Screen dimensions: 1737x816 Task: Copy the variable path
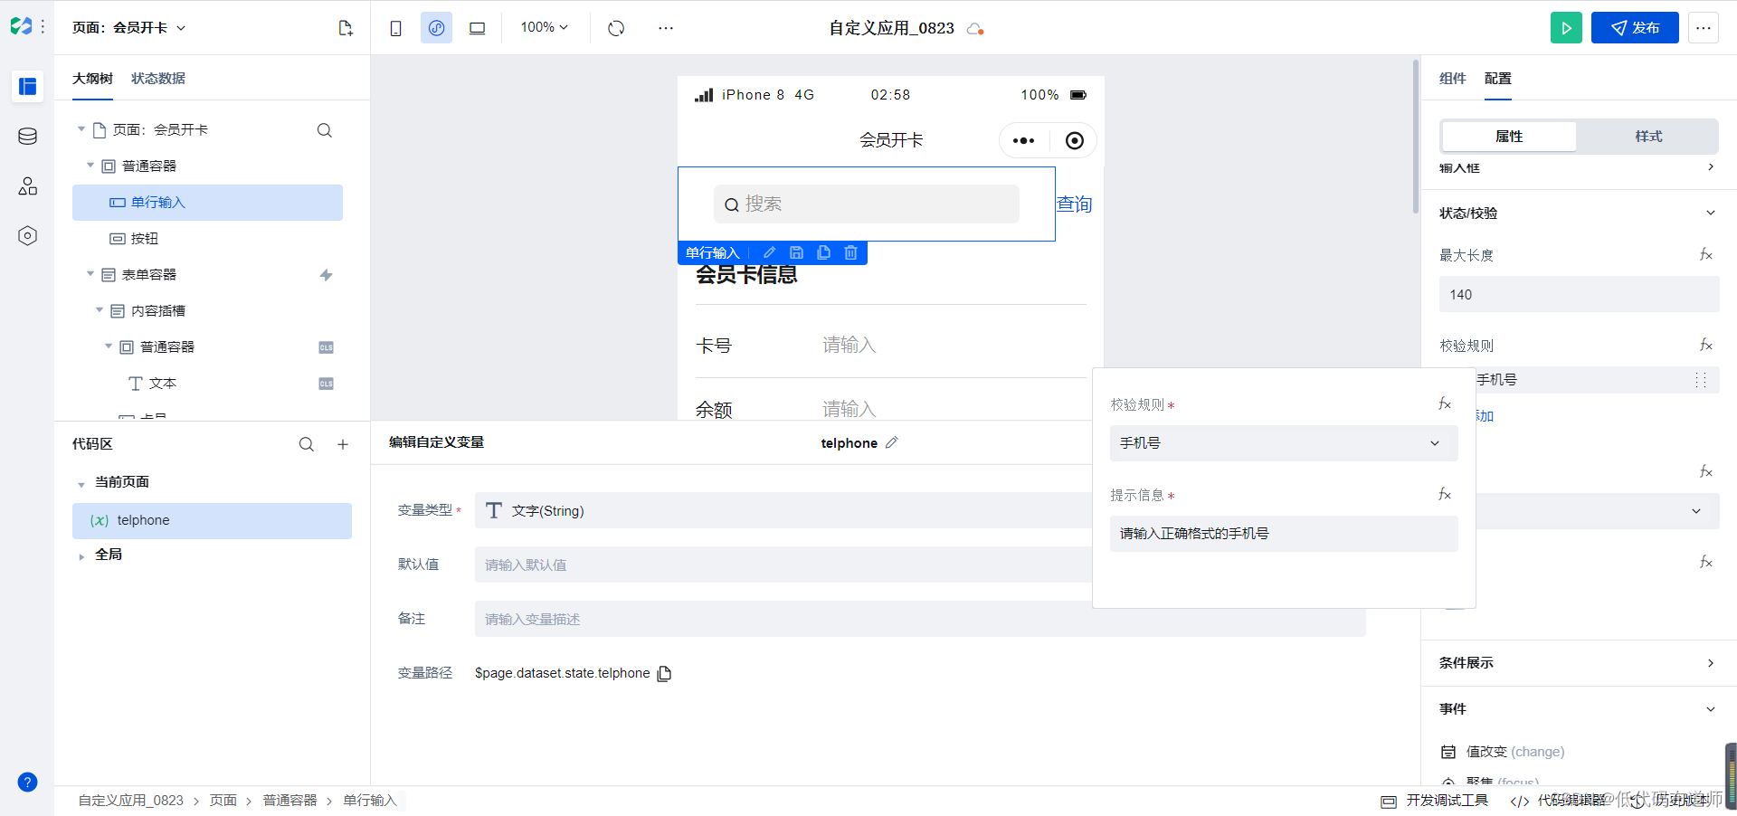tap(664, 673)
